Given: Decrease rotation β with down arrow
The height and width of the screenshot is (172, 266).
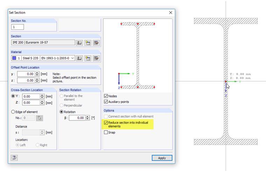Looking at the screenshot, I should point(87,119).
